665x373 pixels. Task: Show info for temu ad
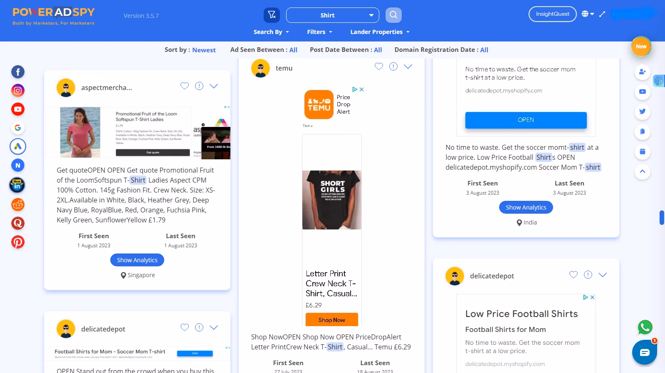(x=393, y=66)
